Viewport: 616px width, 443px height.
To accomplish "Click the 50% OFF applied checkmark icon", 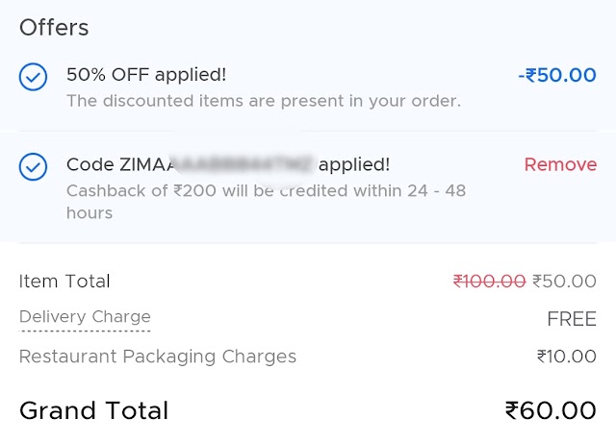I will tap(33, 77).
